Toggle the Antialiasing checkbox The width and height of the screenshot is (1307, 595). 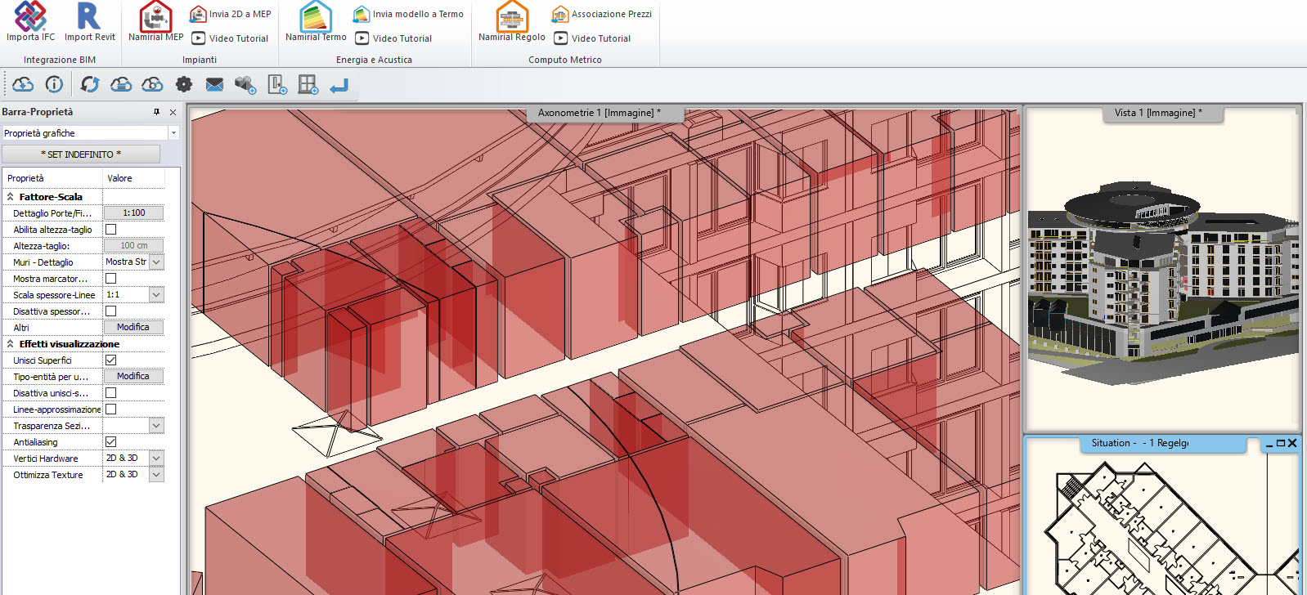tap(111, 442)
